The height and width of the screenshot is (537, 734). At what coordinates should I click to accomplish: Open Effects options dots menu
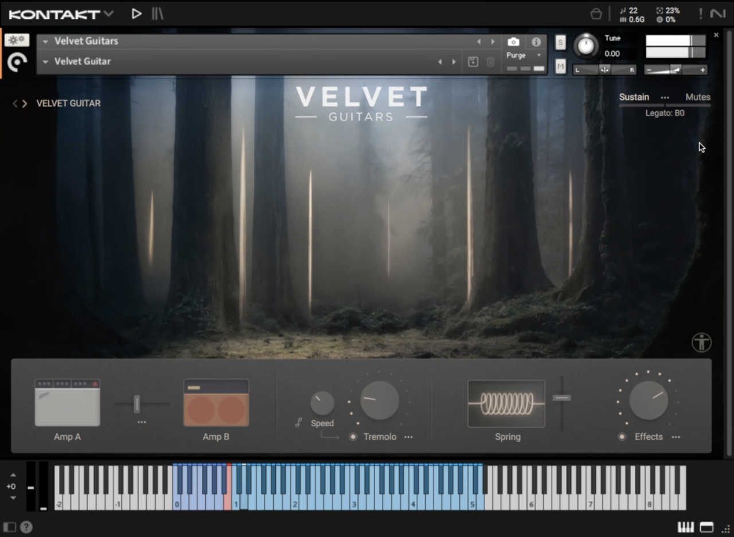coord(676,437)
